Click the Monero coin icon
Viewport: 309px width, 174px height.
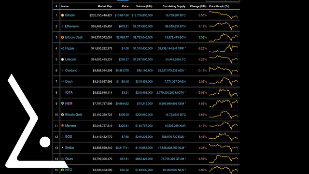(62, 126)
